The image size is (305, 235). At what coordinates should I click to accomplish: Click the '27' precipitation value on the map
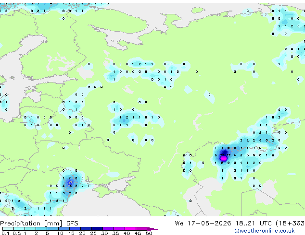click(222, 155)
